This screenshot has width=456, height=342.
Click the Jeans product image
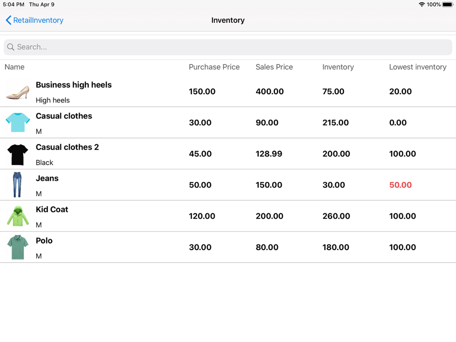point(17,185)
